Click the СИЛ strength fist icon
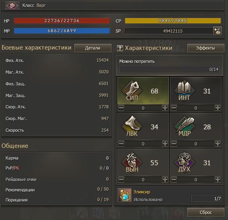 click(132, 90)
